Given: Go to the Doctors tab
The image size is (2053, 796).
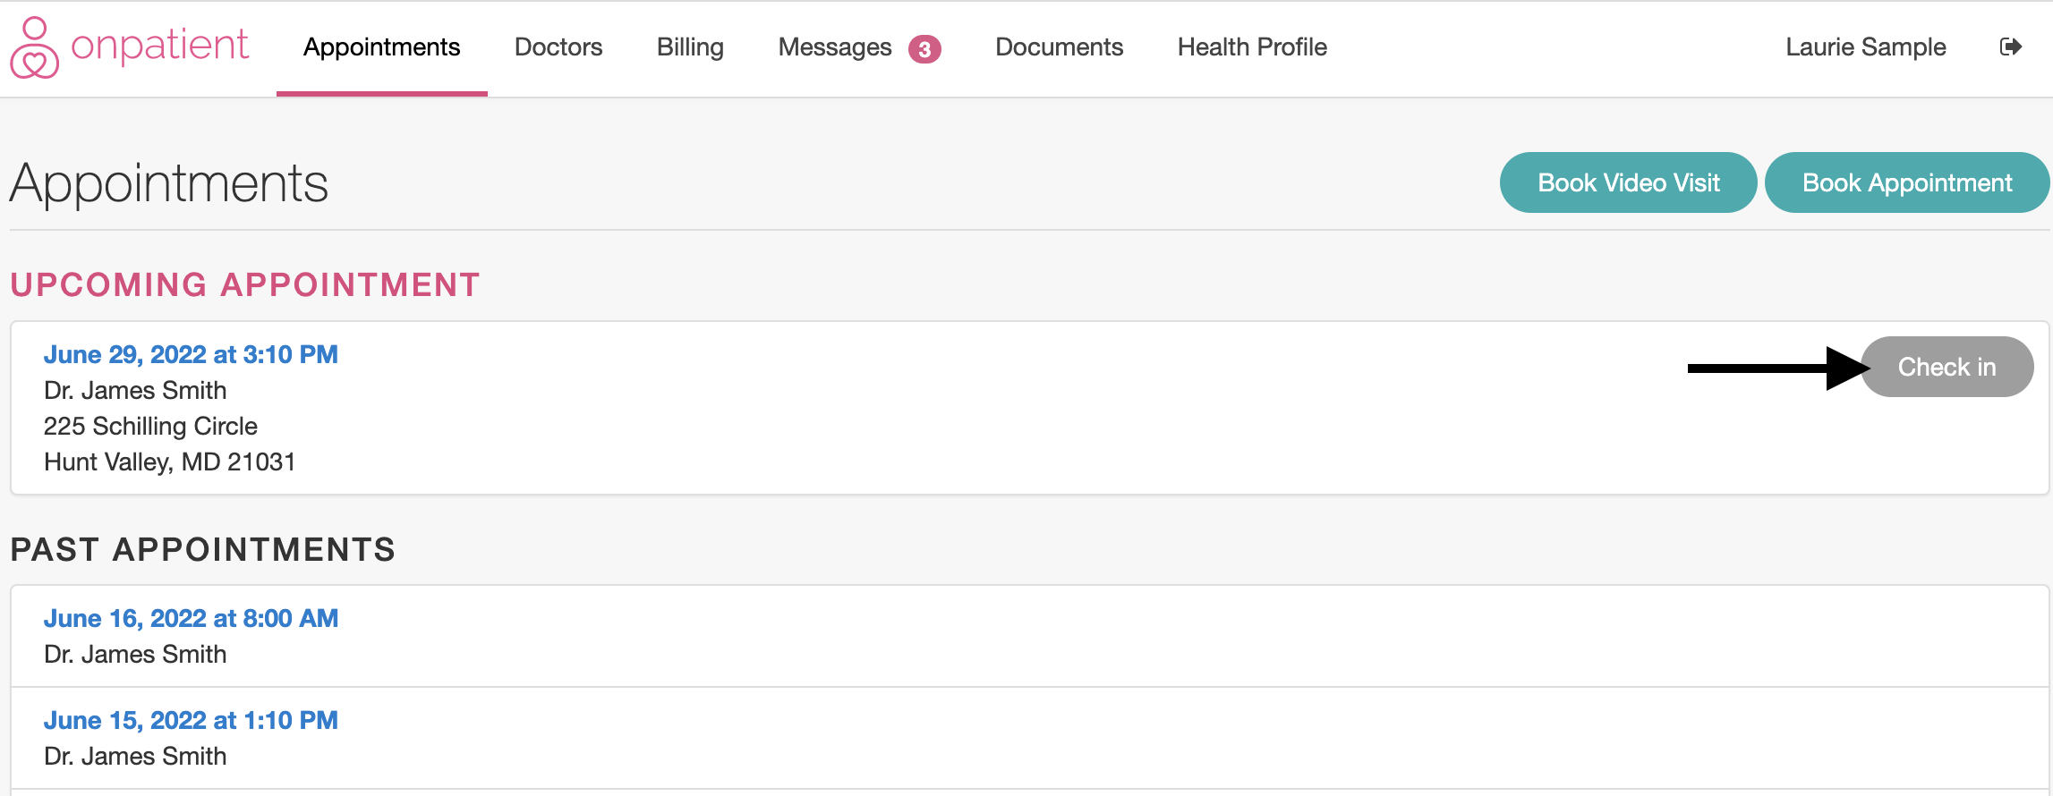Looking at the screenshot, I should coord(558,47).
